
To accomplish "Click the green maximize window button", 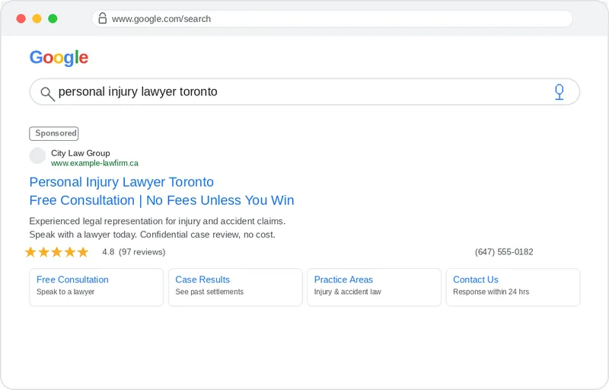I will pyautogui.click(x=53, y=18).
